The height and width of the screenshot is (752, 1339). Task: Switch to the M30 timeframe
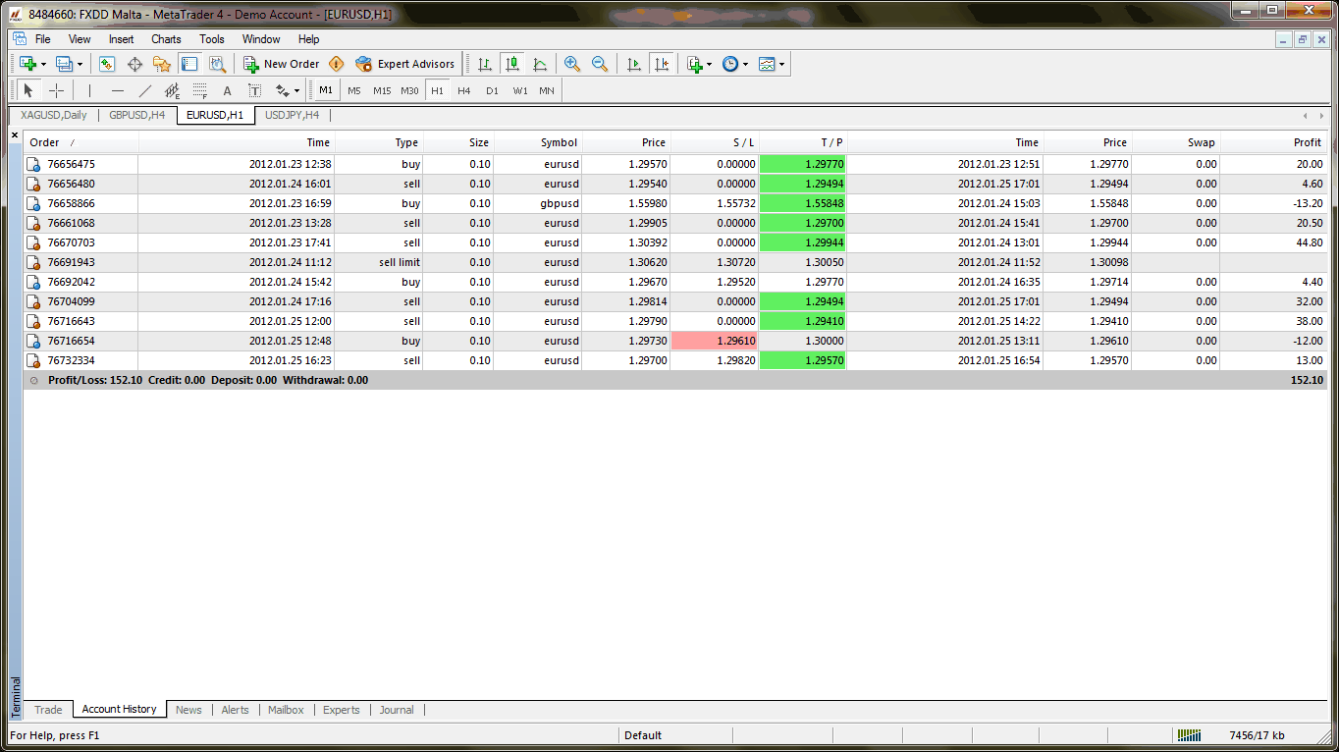[x=409, y=90]
